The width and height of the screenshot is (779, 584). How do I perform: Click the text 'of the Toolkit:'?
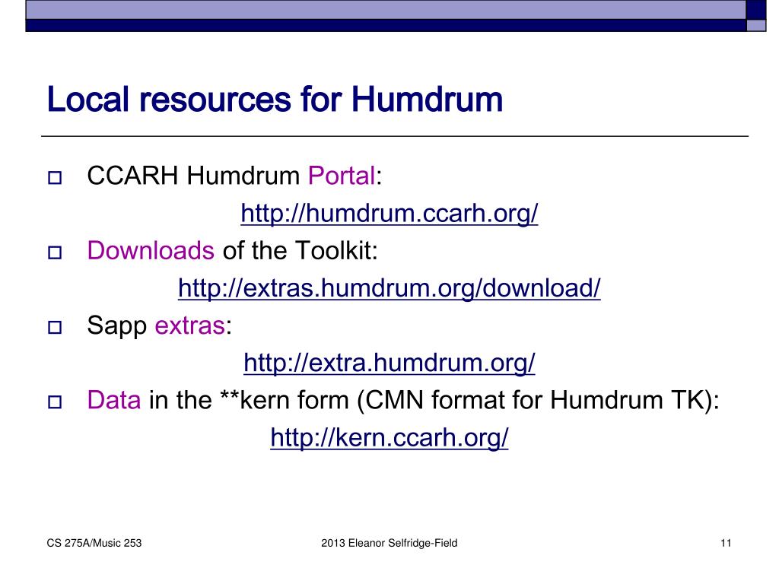(300, 250)
